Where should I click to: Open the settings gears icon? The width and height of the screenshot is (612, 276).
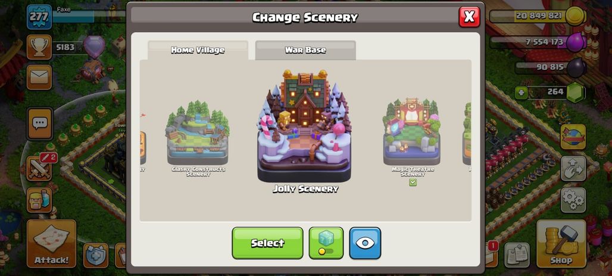[573, 200]
